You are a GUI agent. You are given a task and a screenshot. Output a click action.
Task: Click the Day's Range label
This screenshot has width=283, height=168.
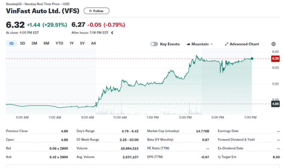tap(86, 131)
